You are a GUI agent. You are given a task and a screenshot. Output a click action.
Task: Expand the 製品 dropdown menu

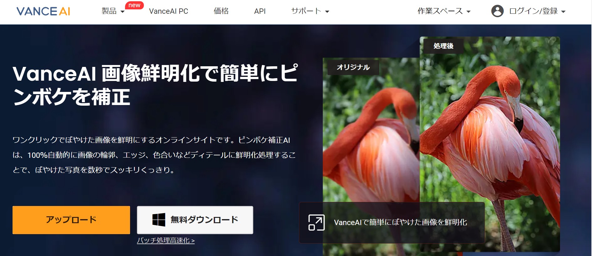coord(113,11)
